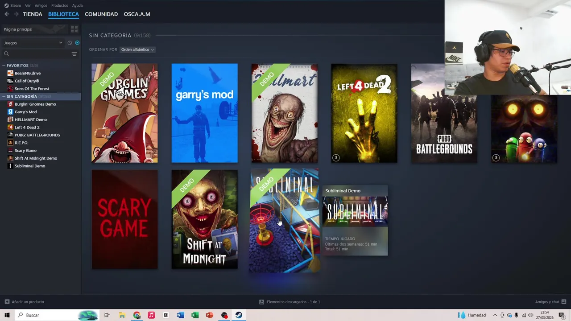This screenshot has width=571, height=321.
Task: Open Task View on the taskbar
Action: point(107,315)
